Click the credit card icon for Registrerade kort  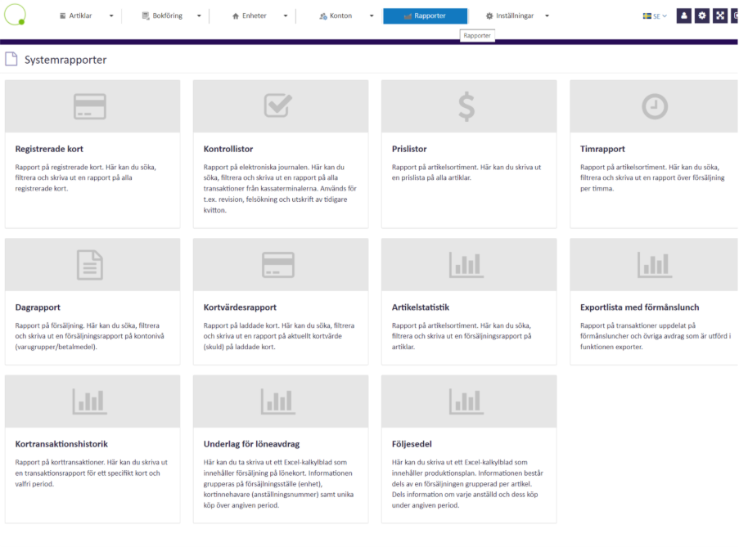pos(92,106)
